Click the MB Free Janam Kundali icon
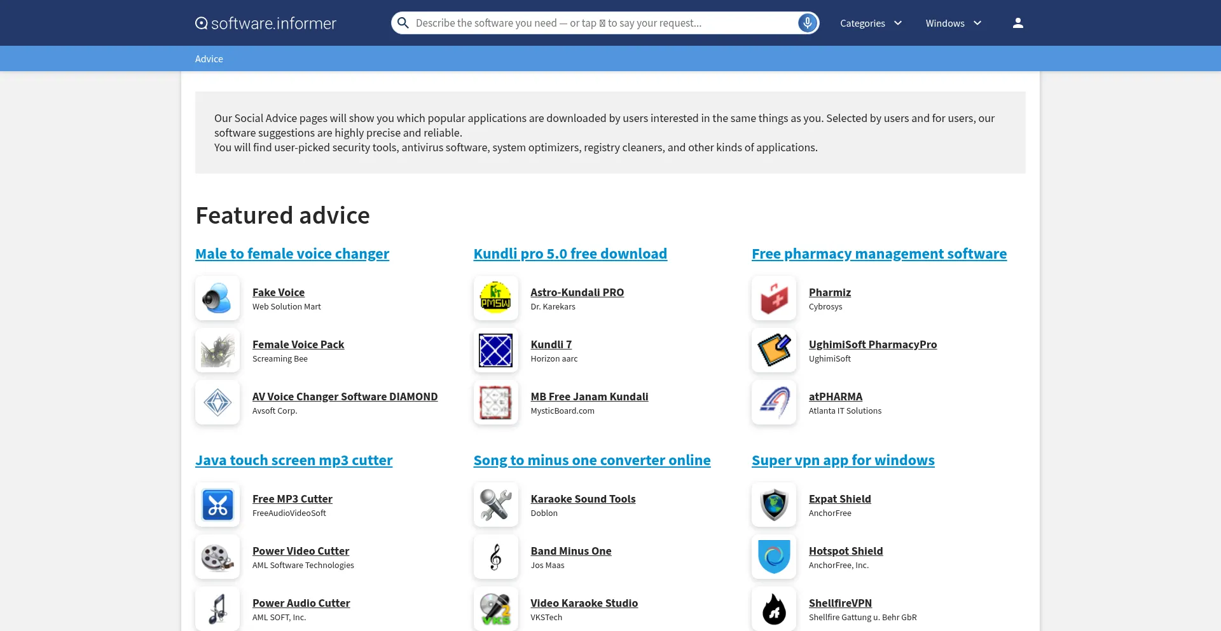1221x631 pixels. point(496,402)
